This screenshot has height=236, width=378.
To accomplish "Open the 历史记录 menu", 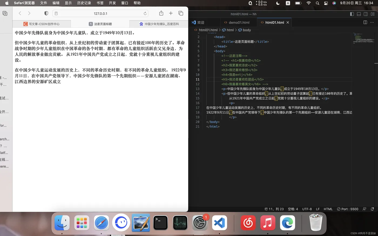I will click(x=84, y=3).
